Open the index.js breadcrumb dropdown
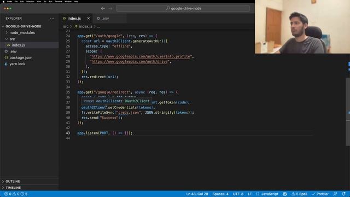This screenshot has height=197, width=350. [86, 26]
